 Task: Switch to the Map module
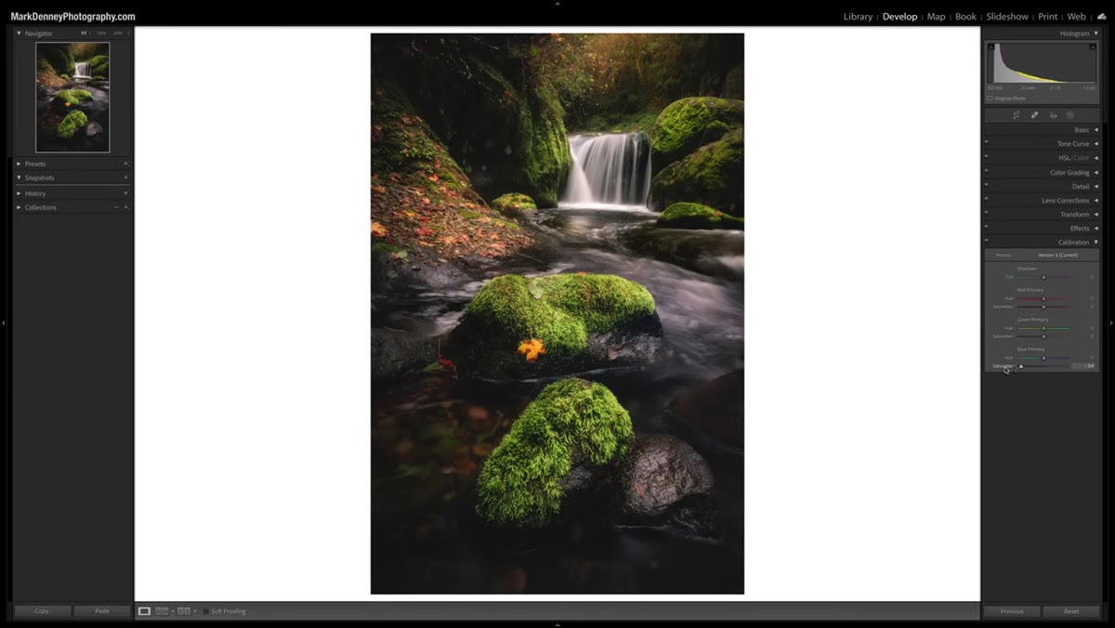click(936, 17)
